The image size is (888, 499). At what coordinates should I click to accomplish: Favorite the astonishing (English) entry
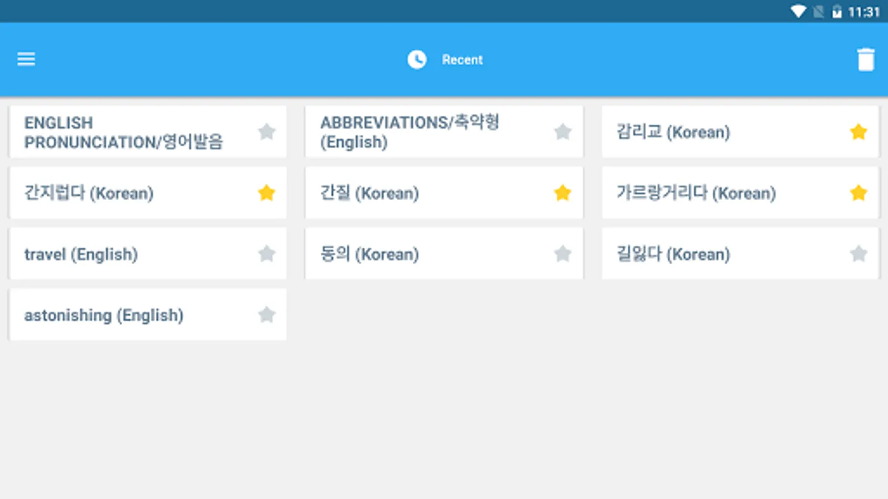click(267, 315)
